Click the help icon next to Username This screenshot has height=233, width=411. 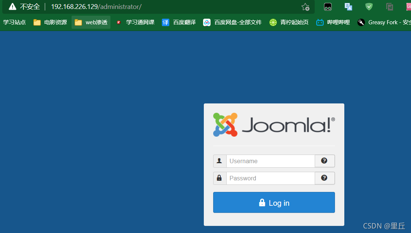click(324, 161)
